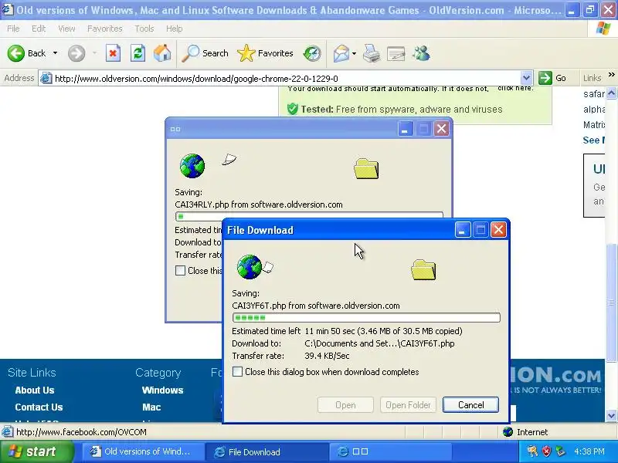Open the View menu
This screenshot has height=463, width=618.
[x=66, y=29]
